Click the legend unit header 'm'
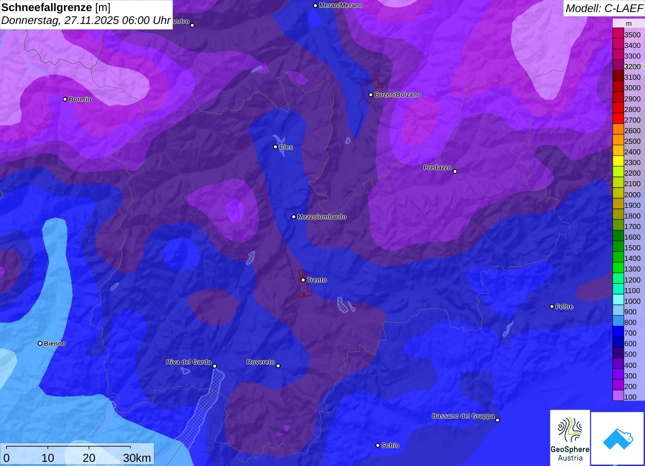The height and width of the screenshot is (466, 645). point(629,24)
